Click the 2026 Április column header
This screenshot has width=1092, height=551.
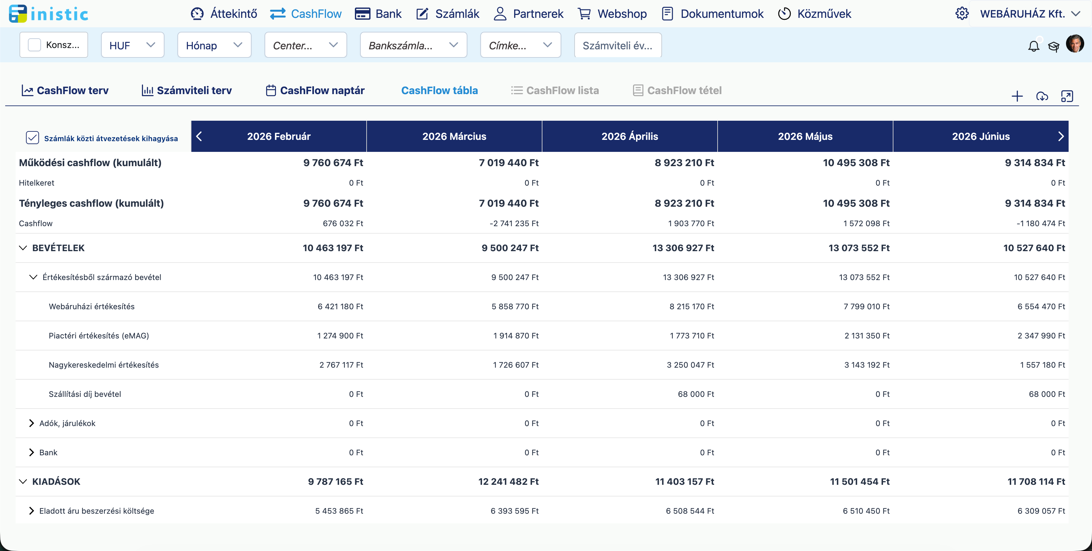click(630, 136)
